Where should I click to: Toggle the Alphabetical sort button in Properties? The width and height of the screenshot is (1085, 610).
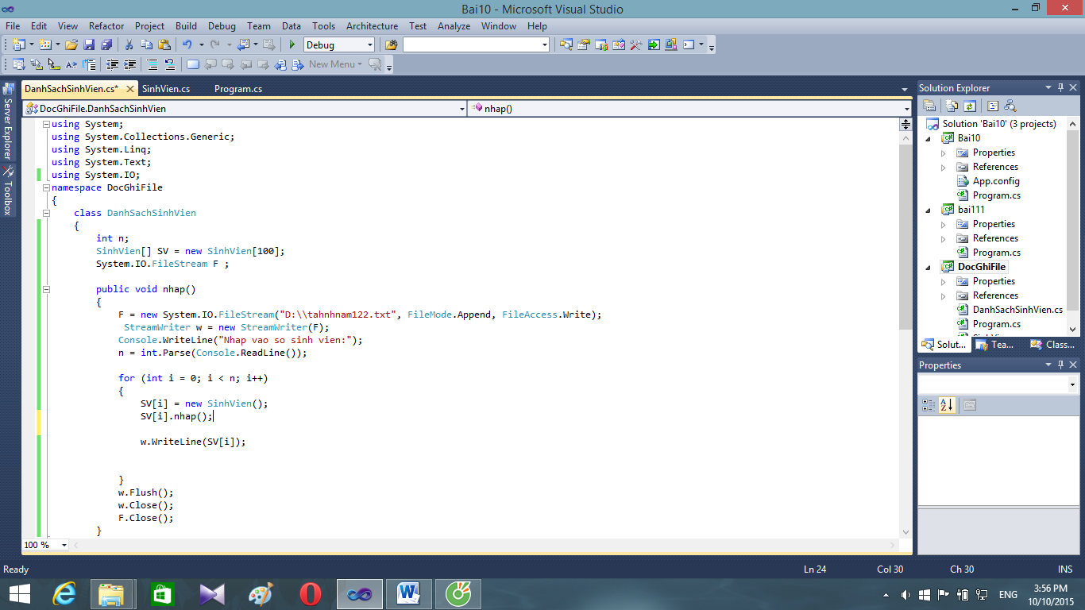tap(947, 405)
